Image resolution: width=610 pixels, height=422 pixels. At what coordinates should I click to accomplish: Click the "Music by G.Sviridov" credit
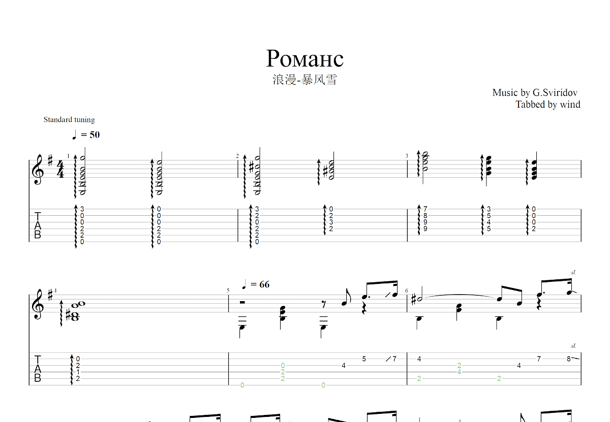point(534,92)
